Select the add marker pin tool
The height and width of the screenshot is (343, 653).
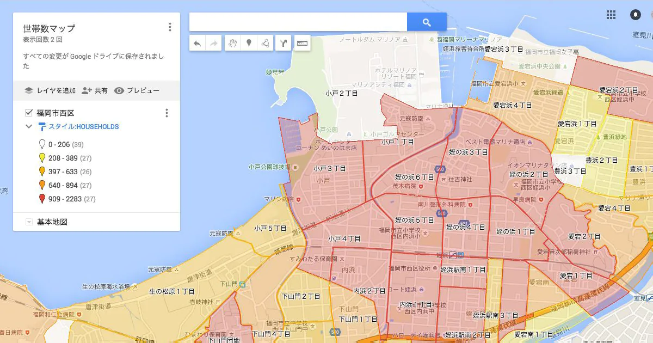[249, 43]
